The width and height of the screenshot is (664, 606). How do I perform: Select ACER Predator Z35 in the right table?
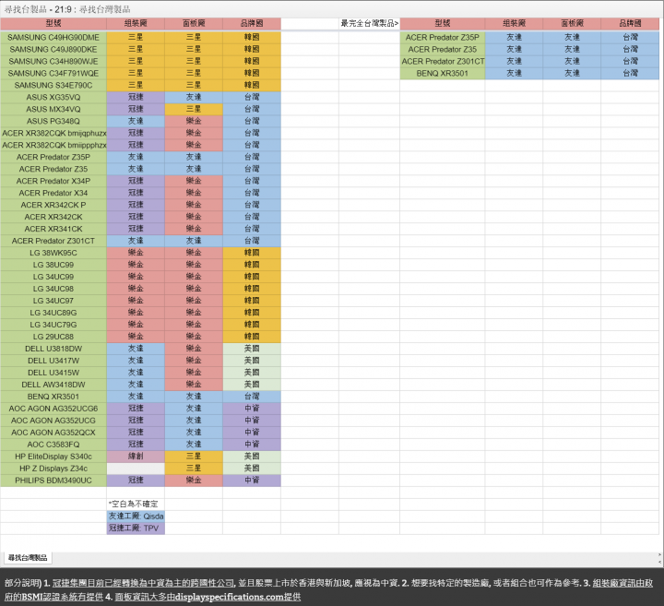pos(443,49)
